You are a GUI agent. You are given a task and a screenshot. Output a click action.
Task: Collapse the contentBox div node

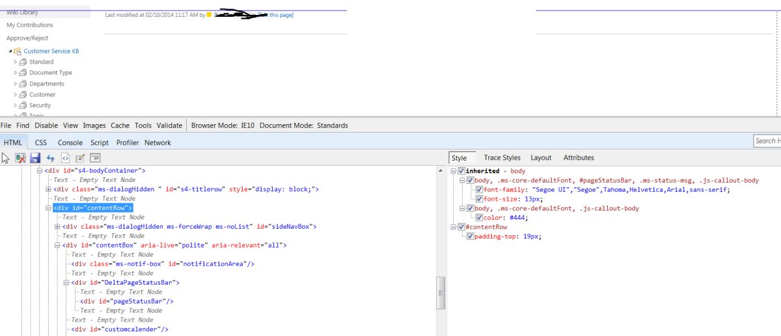tap(57, 246)
